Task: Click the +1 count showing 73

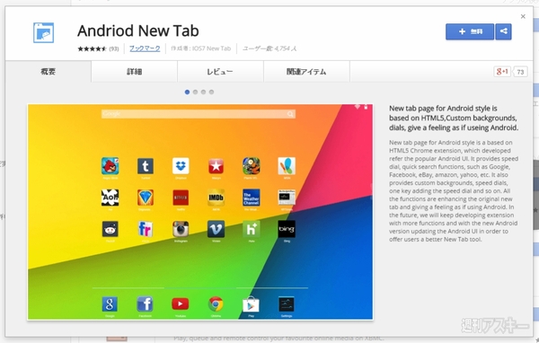Action: coord(520,72)
